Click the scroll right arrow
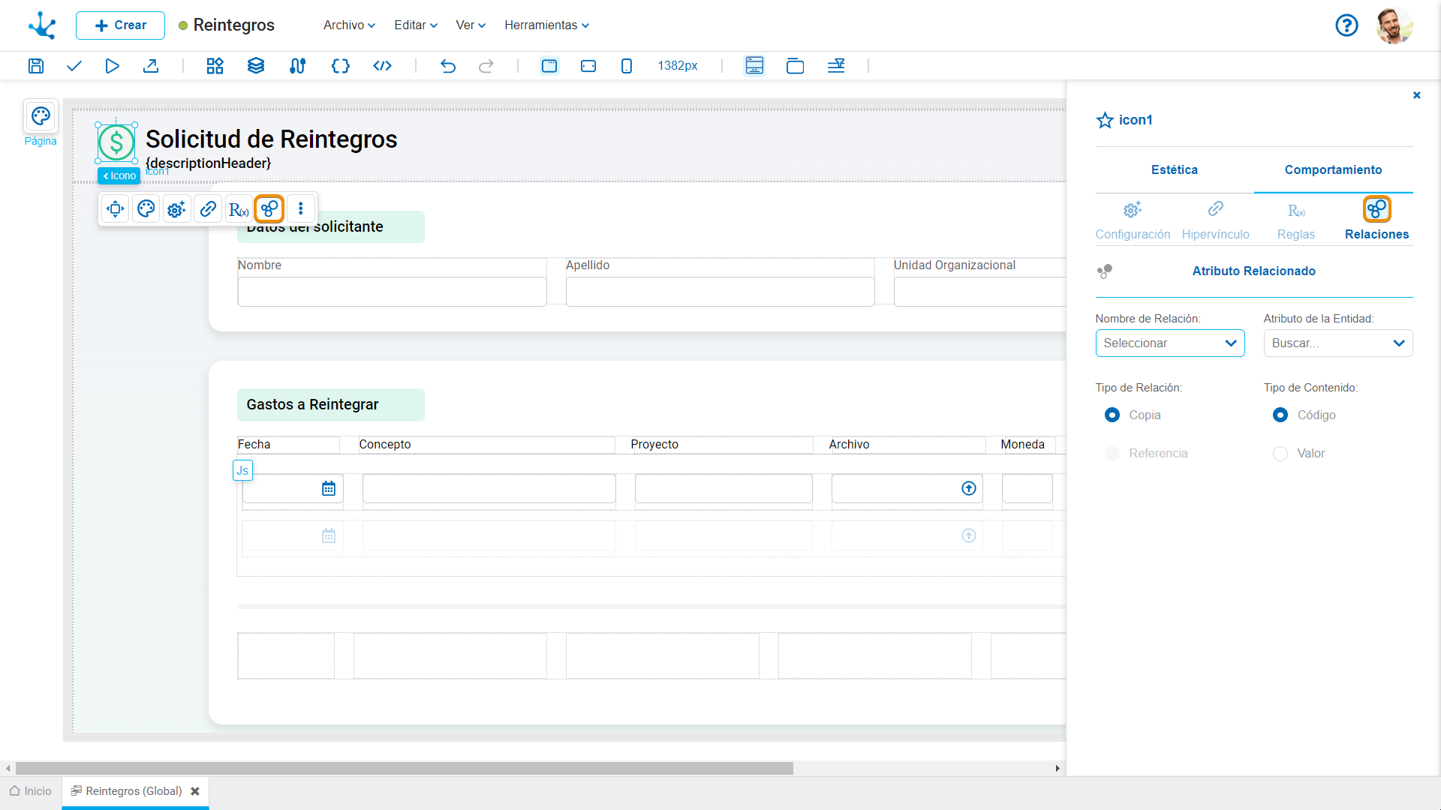This screenshot has width=1441, height=810. 1057,769
